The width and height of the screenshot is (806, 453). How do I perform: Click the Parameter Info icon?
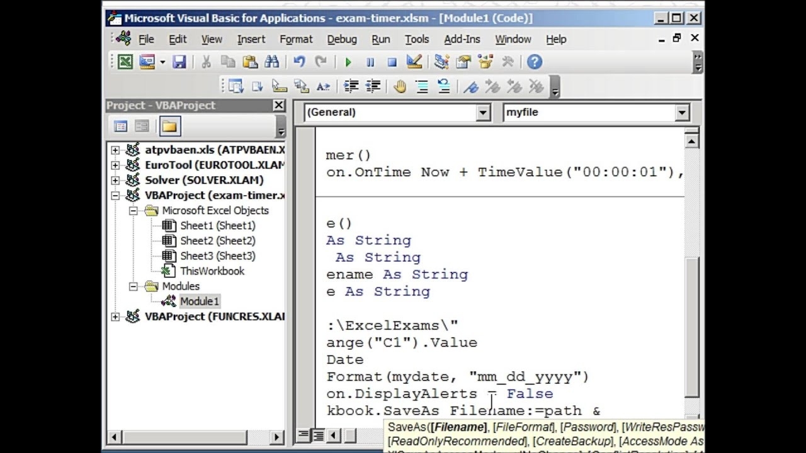click(302, 86)
